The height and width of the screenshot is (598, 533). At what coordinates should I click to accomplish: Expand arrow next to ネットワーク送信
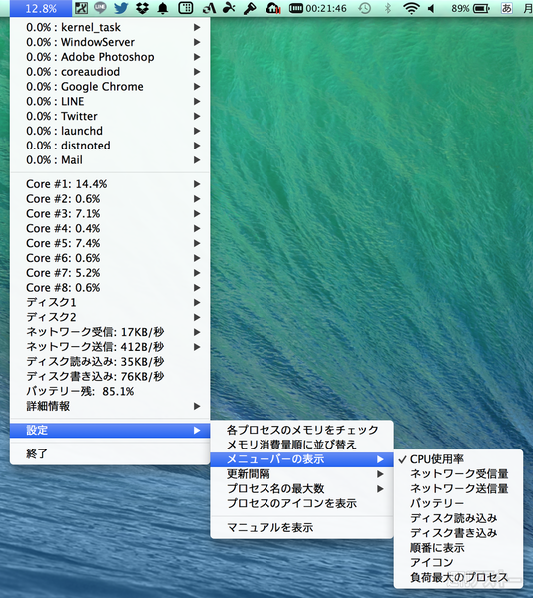[197, 347]
